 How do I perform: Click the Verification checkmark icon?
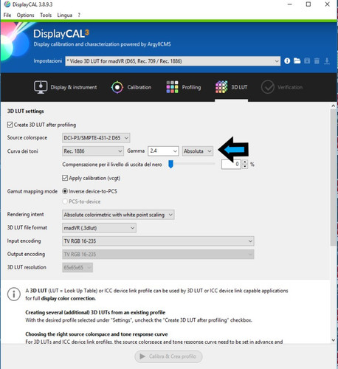[x=268, y=87]
